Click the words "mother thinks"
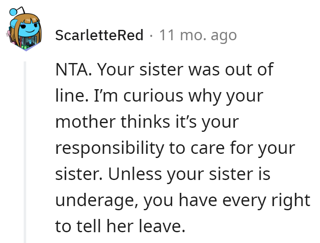This screenshot has width=320, height=243. pos(113,122)
